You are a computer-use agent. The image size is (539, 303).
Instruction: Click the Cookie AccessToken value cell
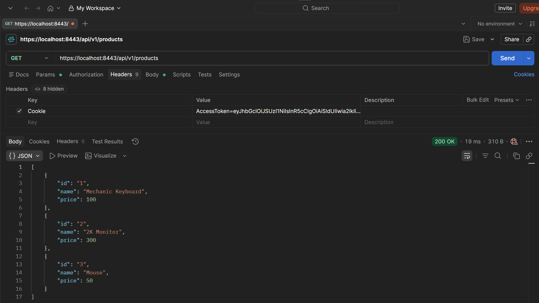(x=276, y=111)
